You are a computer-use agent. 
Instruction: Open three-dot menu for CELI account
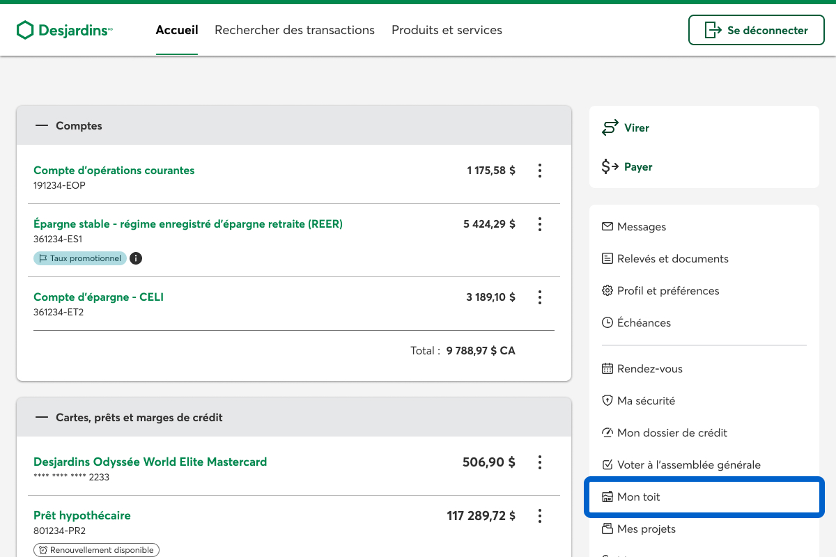tap(539, 297)
